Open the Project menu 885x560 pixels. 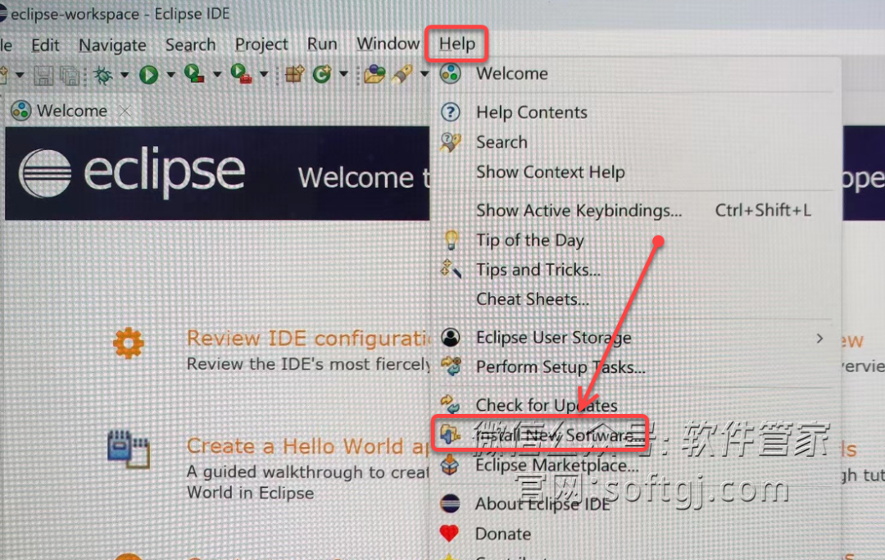pos(261,44)
